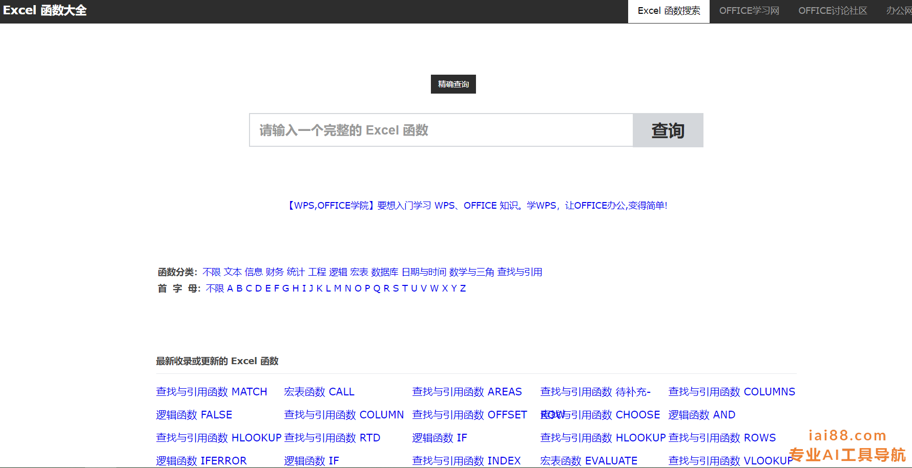Filter functions by letter M

coord(338,288)
